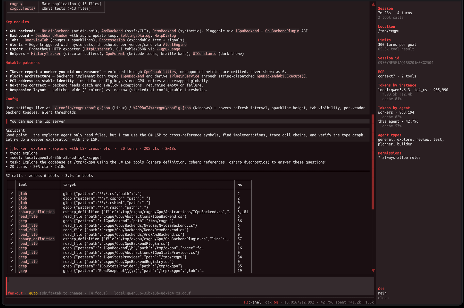Click the red scrollbar thumb of transcript
464x308 pixels.
click(x=372, y=162)
